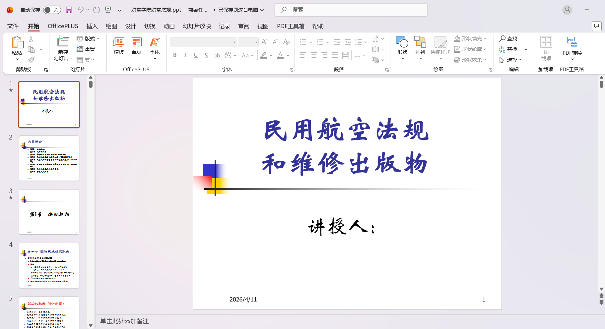
Task: Open the font name combo box
Action: pos(203,42)
